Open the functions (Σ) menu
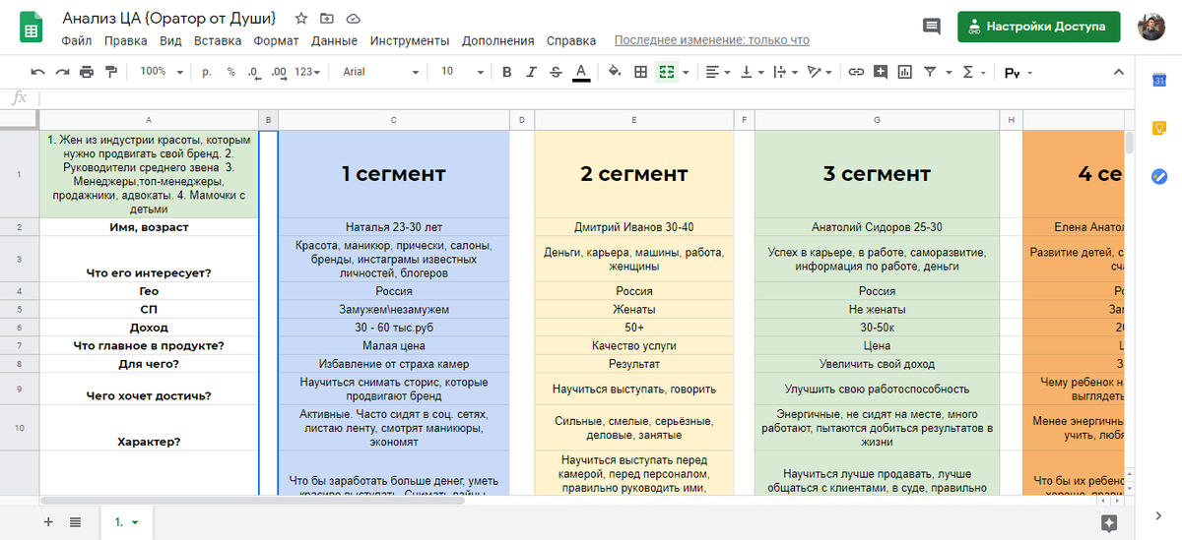Image resolution: width=1182 pixels, height=540 pixels. [x=973, y=72]
